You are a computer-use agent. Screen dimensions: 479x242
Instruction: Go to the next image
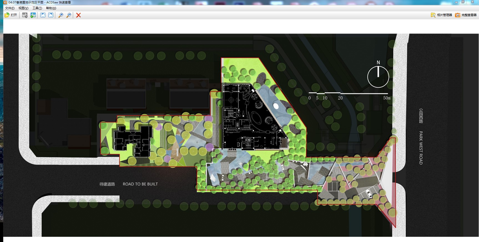click(x=33, y=15)
